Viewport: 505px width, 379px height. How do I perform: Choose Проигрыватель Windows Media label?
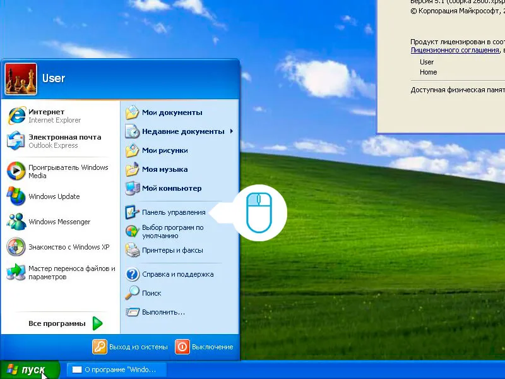(68, 171)
